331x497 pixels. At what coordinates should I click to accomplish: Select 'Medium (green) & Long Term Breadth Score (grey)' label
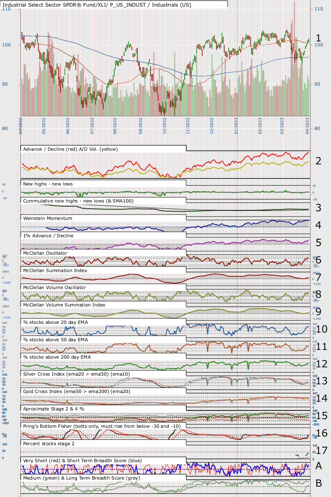click(82, 478)
